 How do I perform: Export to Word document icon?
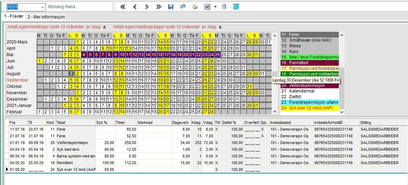[x=207, y=7]
